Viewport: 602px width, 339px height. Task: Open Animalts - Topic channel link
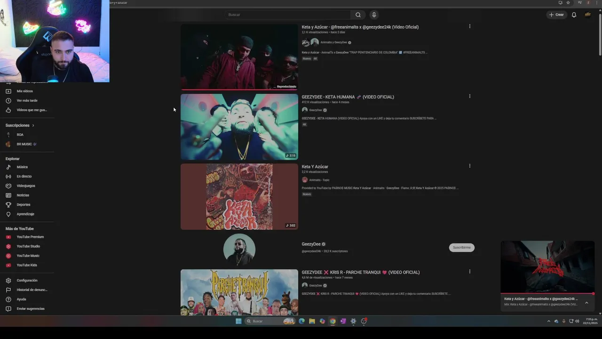coord(319,180)
